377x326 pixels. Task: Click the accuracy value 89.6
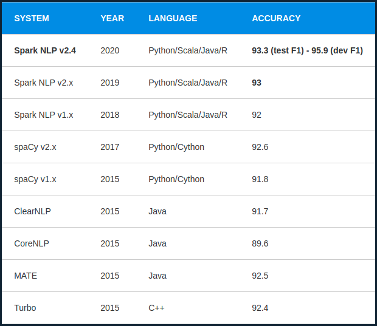(x=260, y=243)
